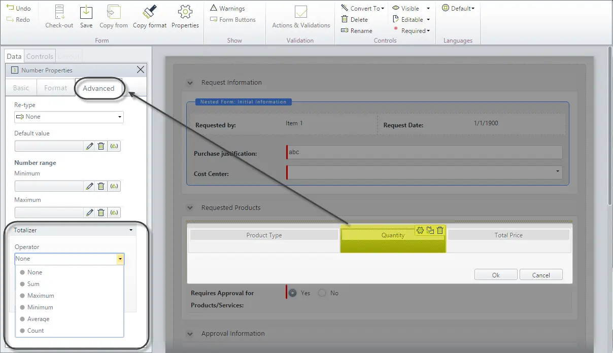
Task: Delete the selected control via ribbon
Action: click(355, 19)
